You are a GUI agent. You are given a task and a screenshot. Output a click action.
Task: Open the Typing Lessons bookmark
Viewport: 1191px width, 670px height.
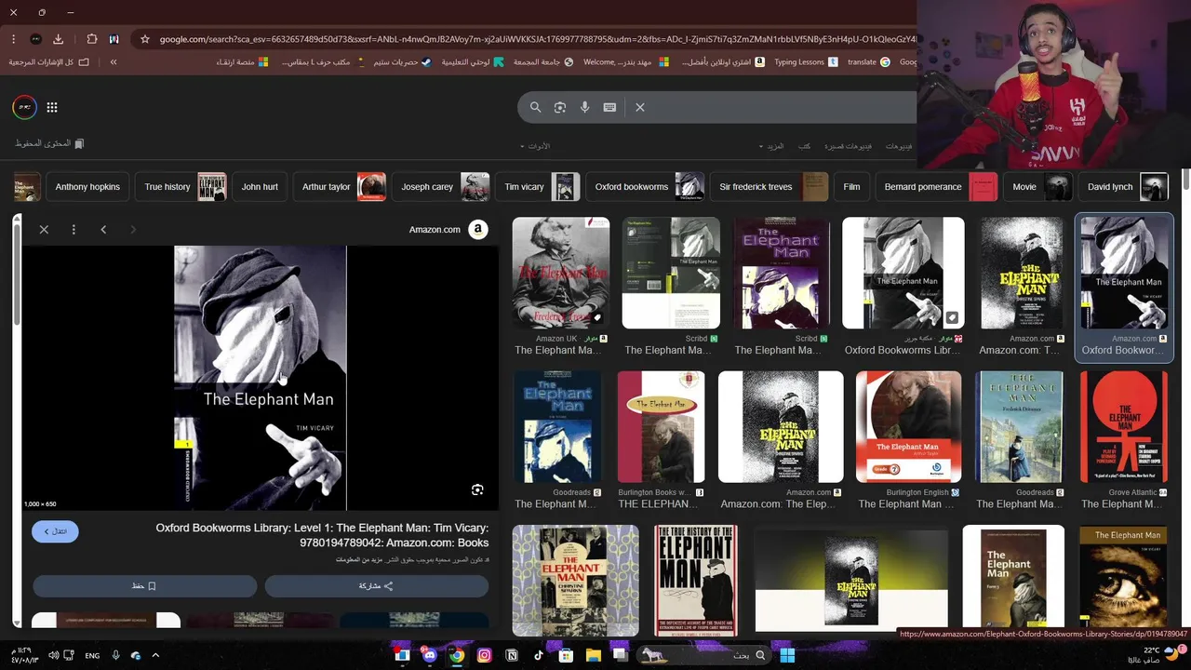806,61
